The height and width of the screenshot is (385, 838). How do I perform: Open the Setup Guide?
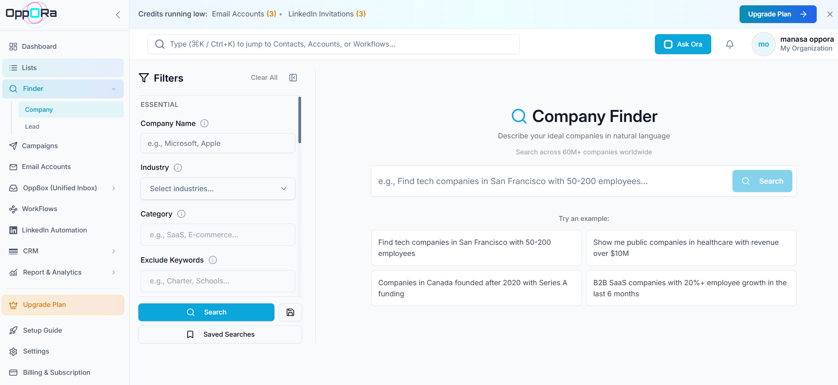coord(63,330)
